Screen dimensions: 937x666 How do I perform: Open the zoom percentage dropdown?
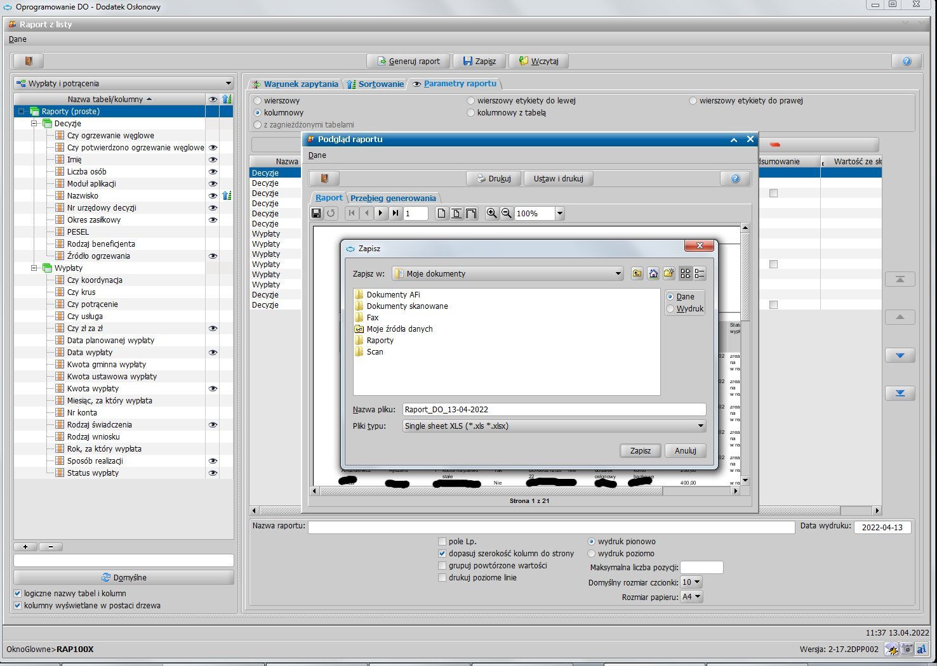[560, 213]
